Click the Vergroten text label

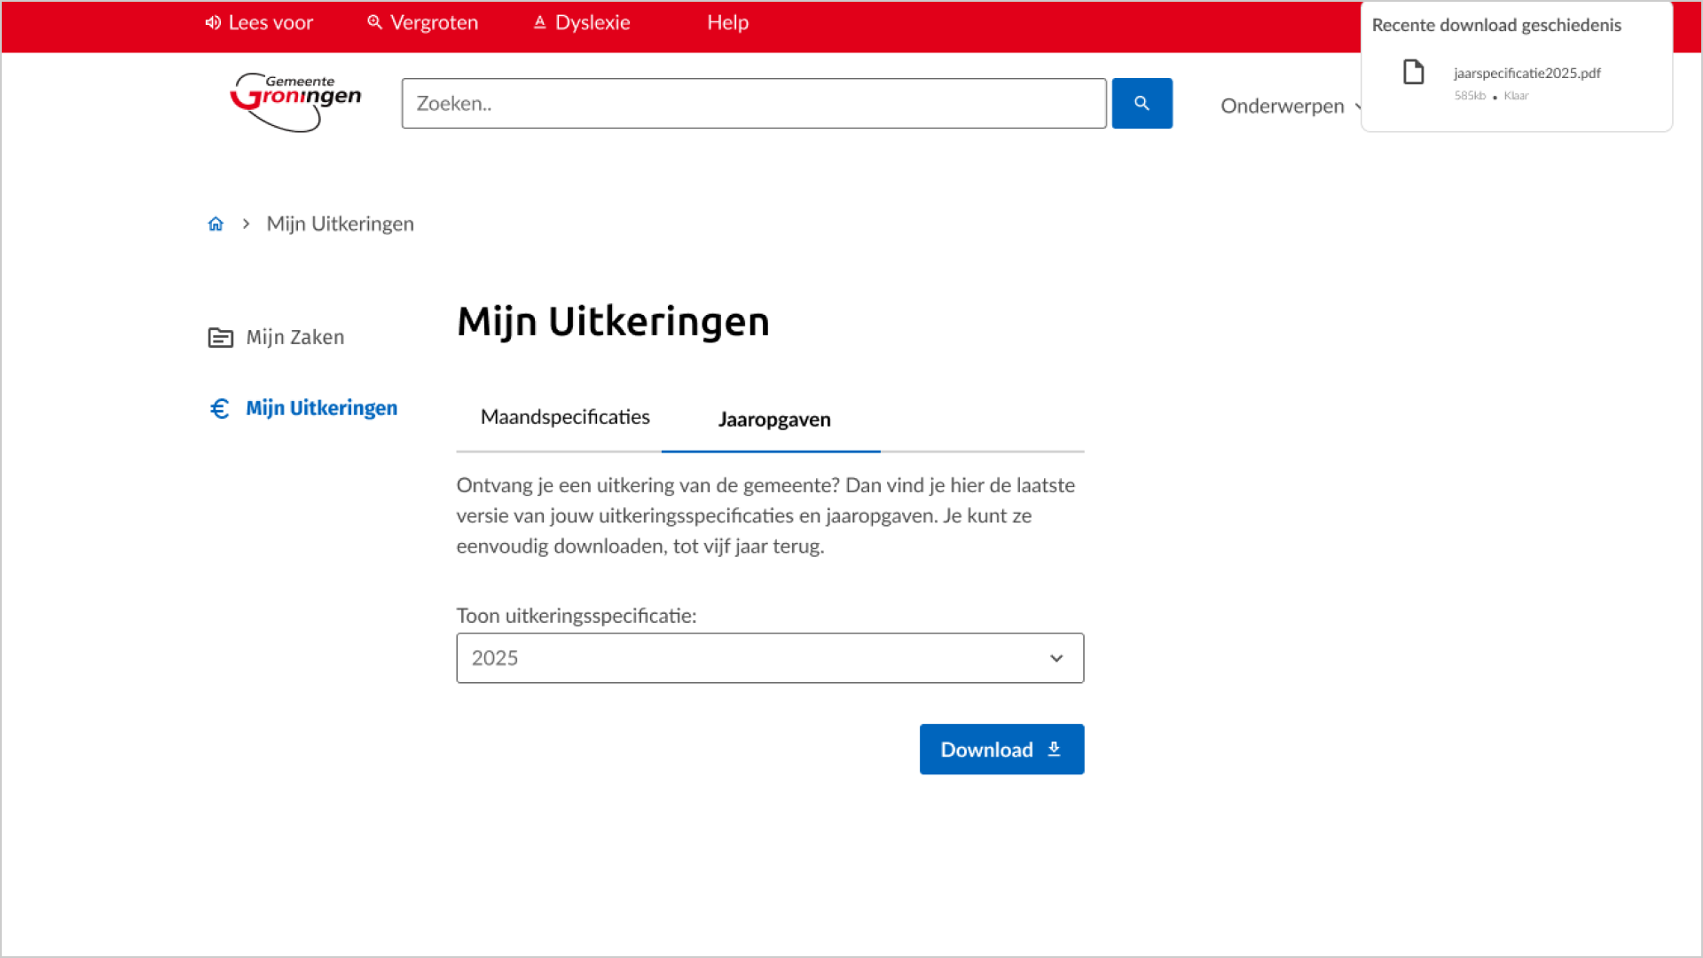coord(434,22)
